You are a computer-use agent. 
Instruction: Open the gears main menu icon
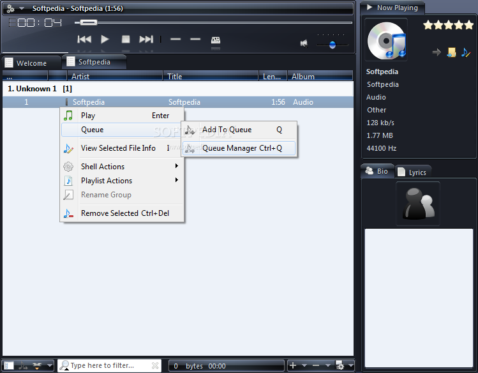[10, 8]
